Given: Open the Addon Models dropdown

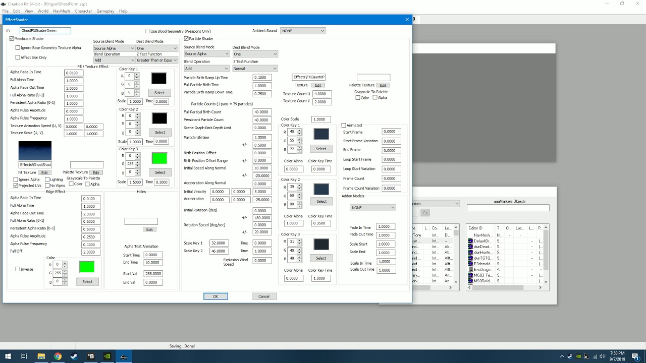Looking at the screenshot, I should 373,208.
